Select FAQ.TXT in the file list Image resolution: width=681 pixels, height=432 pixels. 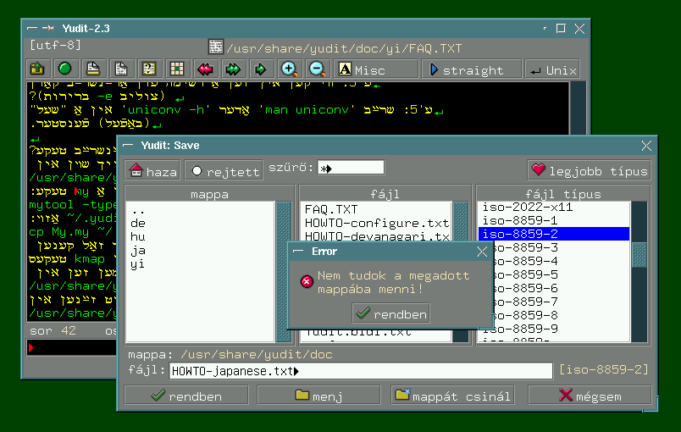point(331,208)
